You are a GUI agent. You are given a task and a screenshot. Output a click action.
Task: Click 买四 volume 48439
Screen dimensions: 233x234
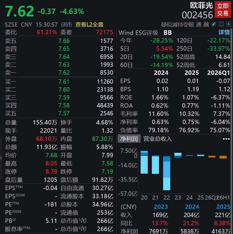point(105,105)
